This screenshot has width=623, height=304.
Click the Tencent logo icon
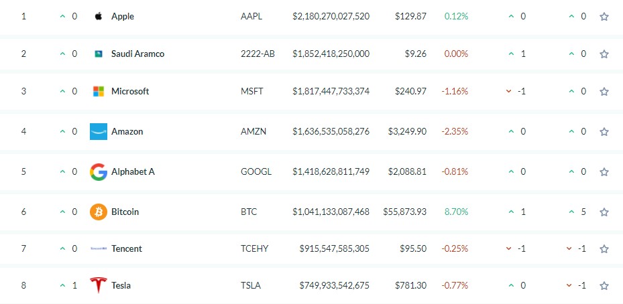98,249
